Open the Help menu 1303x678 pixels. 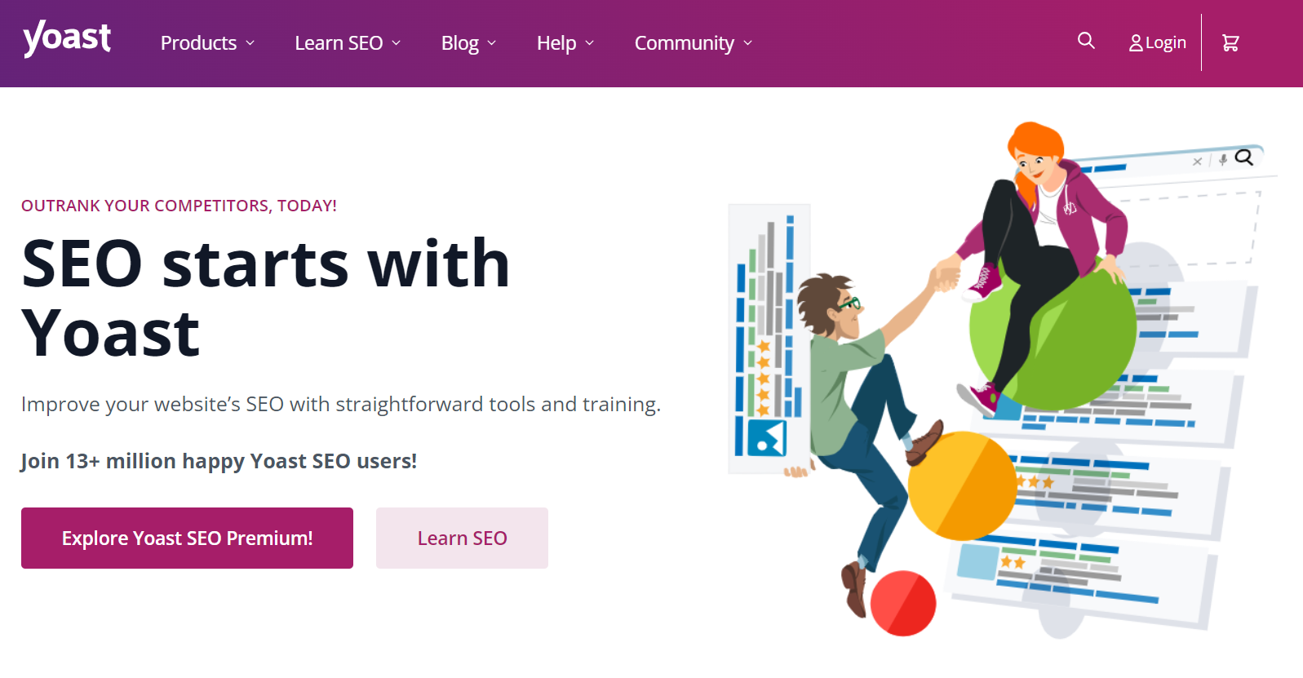point(565,43)
